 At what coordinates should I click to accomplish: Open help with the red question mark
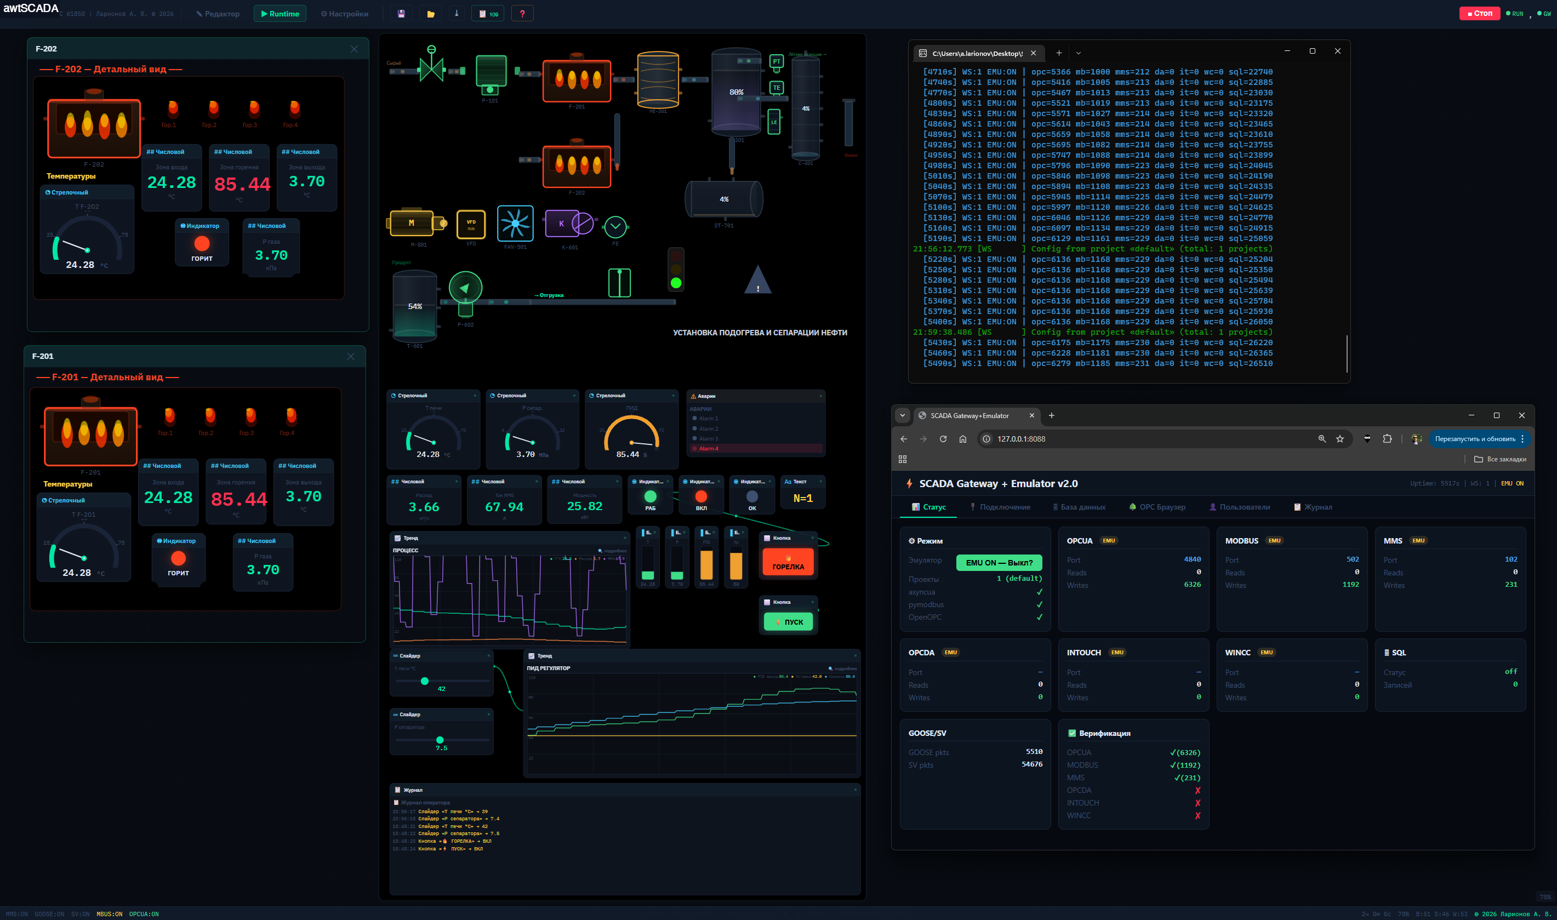point(522,14)
